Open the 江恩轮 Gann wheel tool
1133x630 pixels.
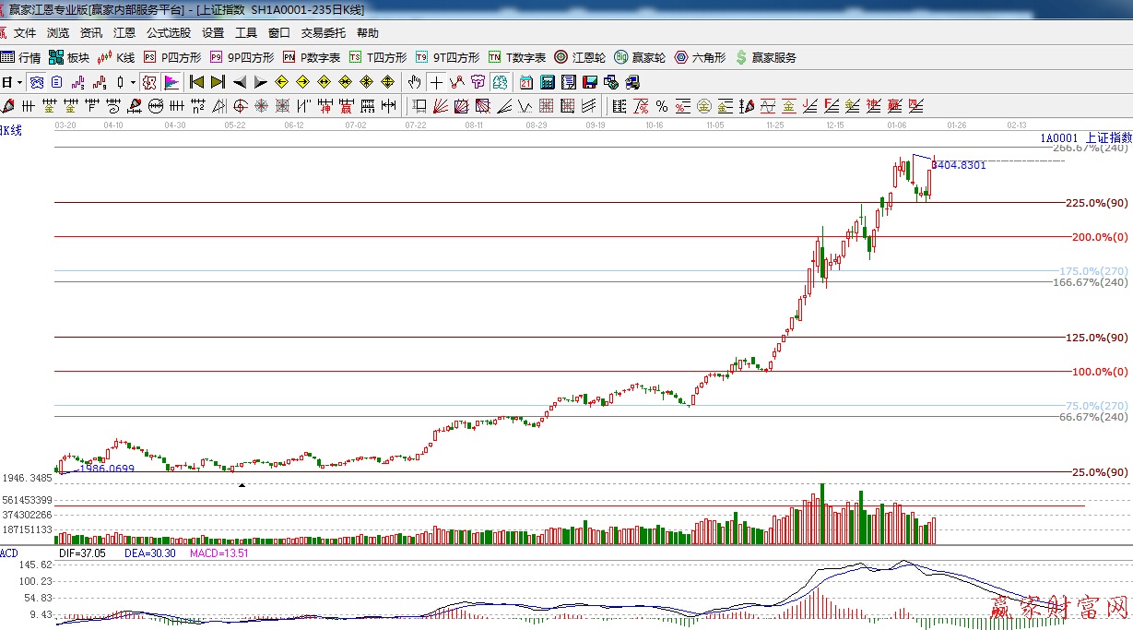click(x=580, y=57)
